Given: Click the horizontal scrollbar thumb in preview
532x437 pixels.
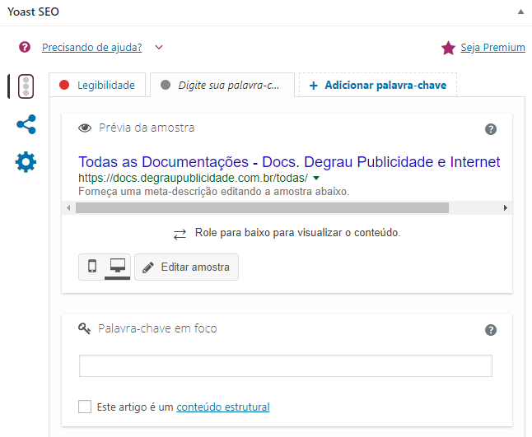Looking at the screenshot, I should click(262, 208).
